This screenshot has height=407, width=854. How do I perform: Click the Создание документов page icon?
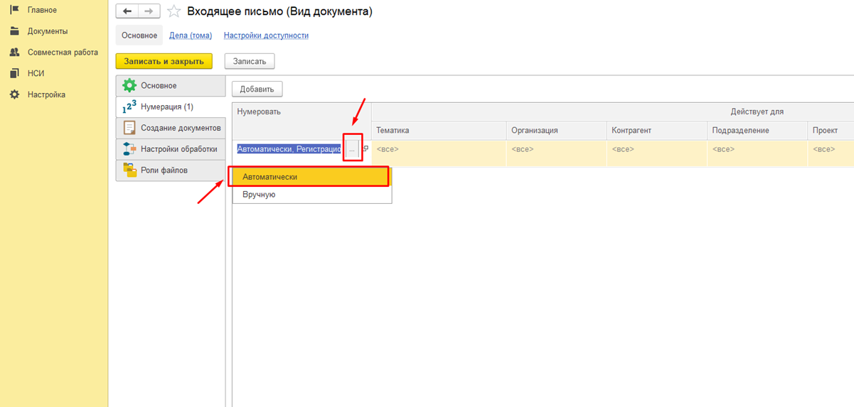click(129, 128)
